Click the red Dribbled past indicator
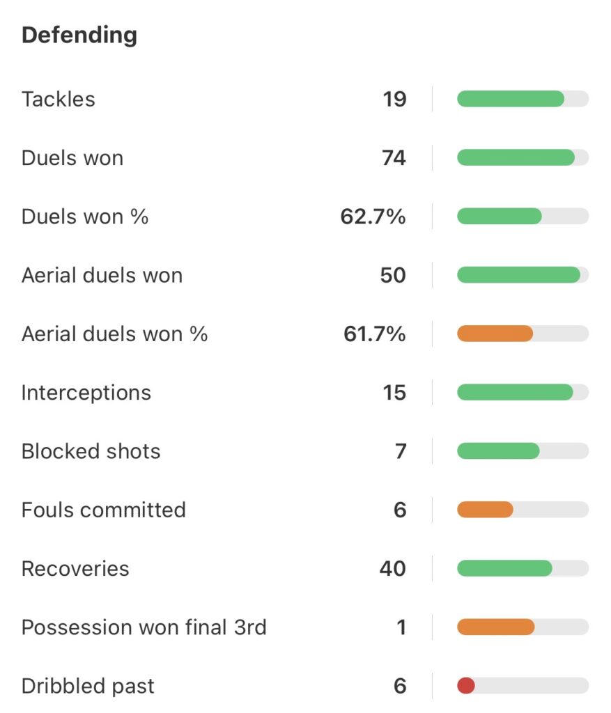The width and height of the screenshot is (611, 713). 466,686
